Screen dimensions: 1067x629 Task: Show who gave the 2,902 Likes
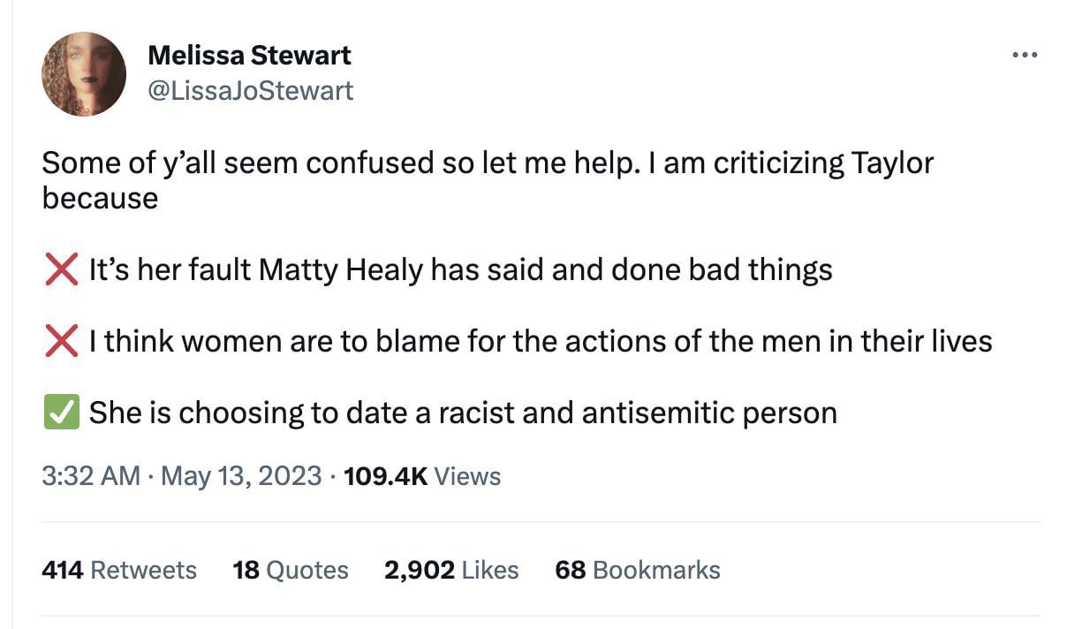451,570
